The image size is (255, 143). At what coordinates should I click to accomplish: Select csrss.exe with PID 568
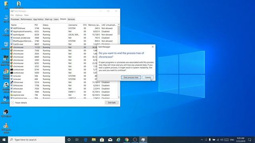click(x=54, y=76)
